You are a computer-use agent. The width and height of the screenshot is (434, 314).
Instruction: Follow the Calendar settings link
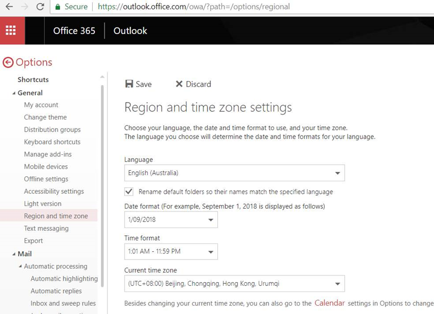pyautogui.click(x=329, y=303)
